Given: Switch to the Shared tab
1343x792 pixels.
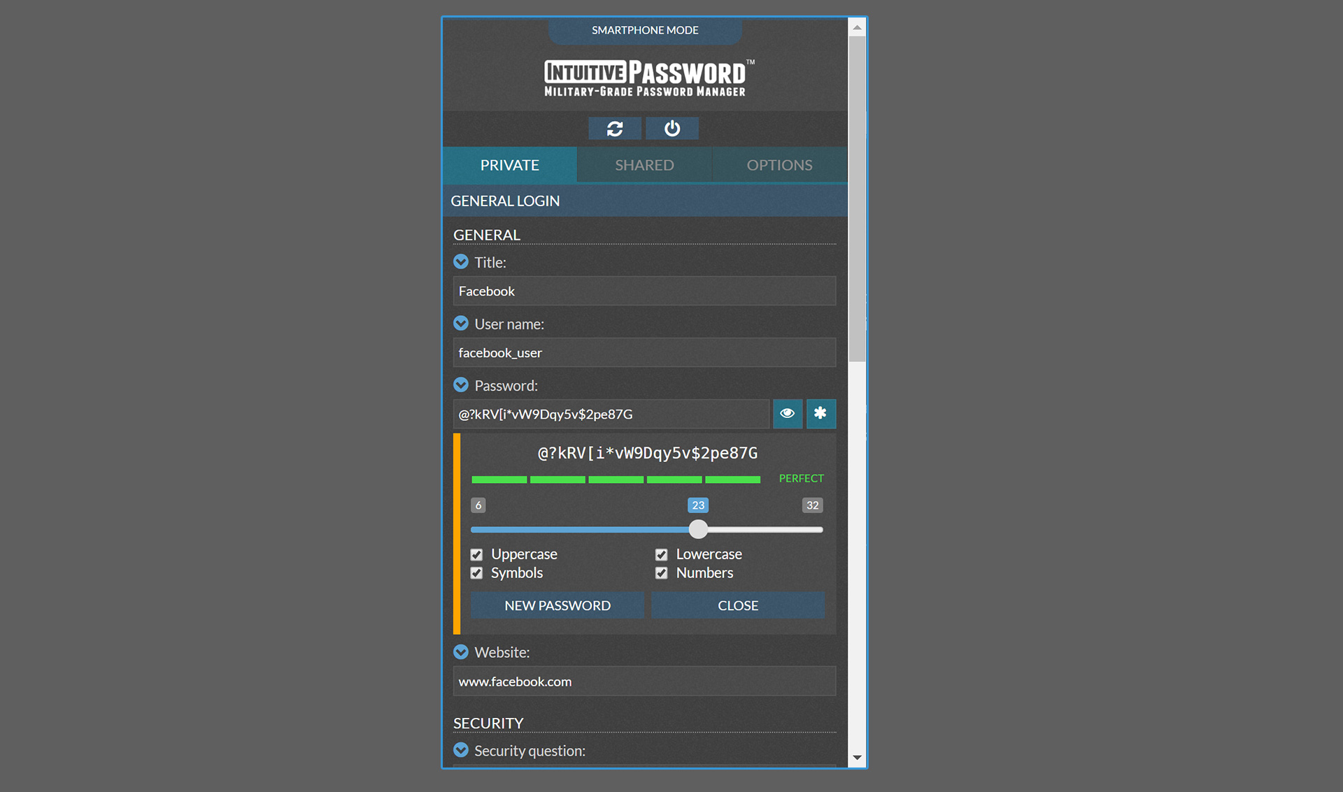Looking at the screenshot, I should (644, 165).
